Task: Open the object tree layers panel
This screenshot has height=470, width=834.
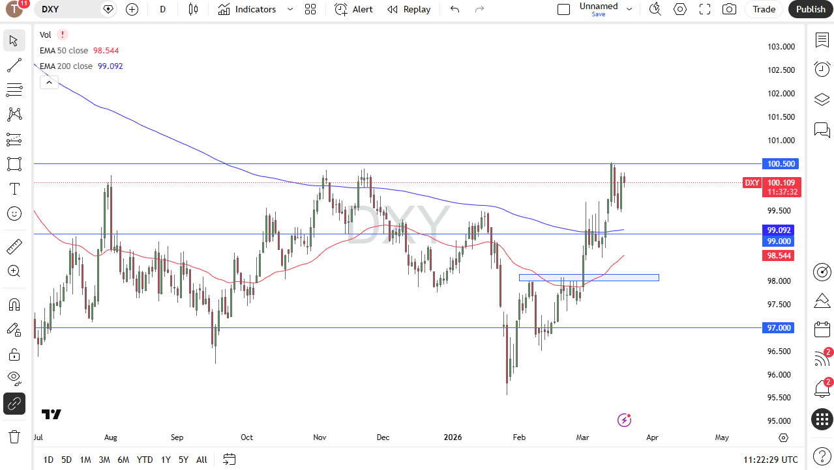Action: tap(822, 100)
